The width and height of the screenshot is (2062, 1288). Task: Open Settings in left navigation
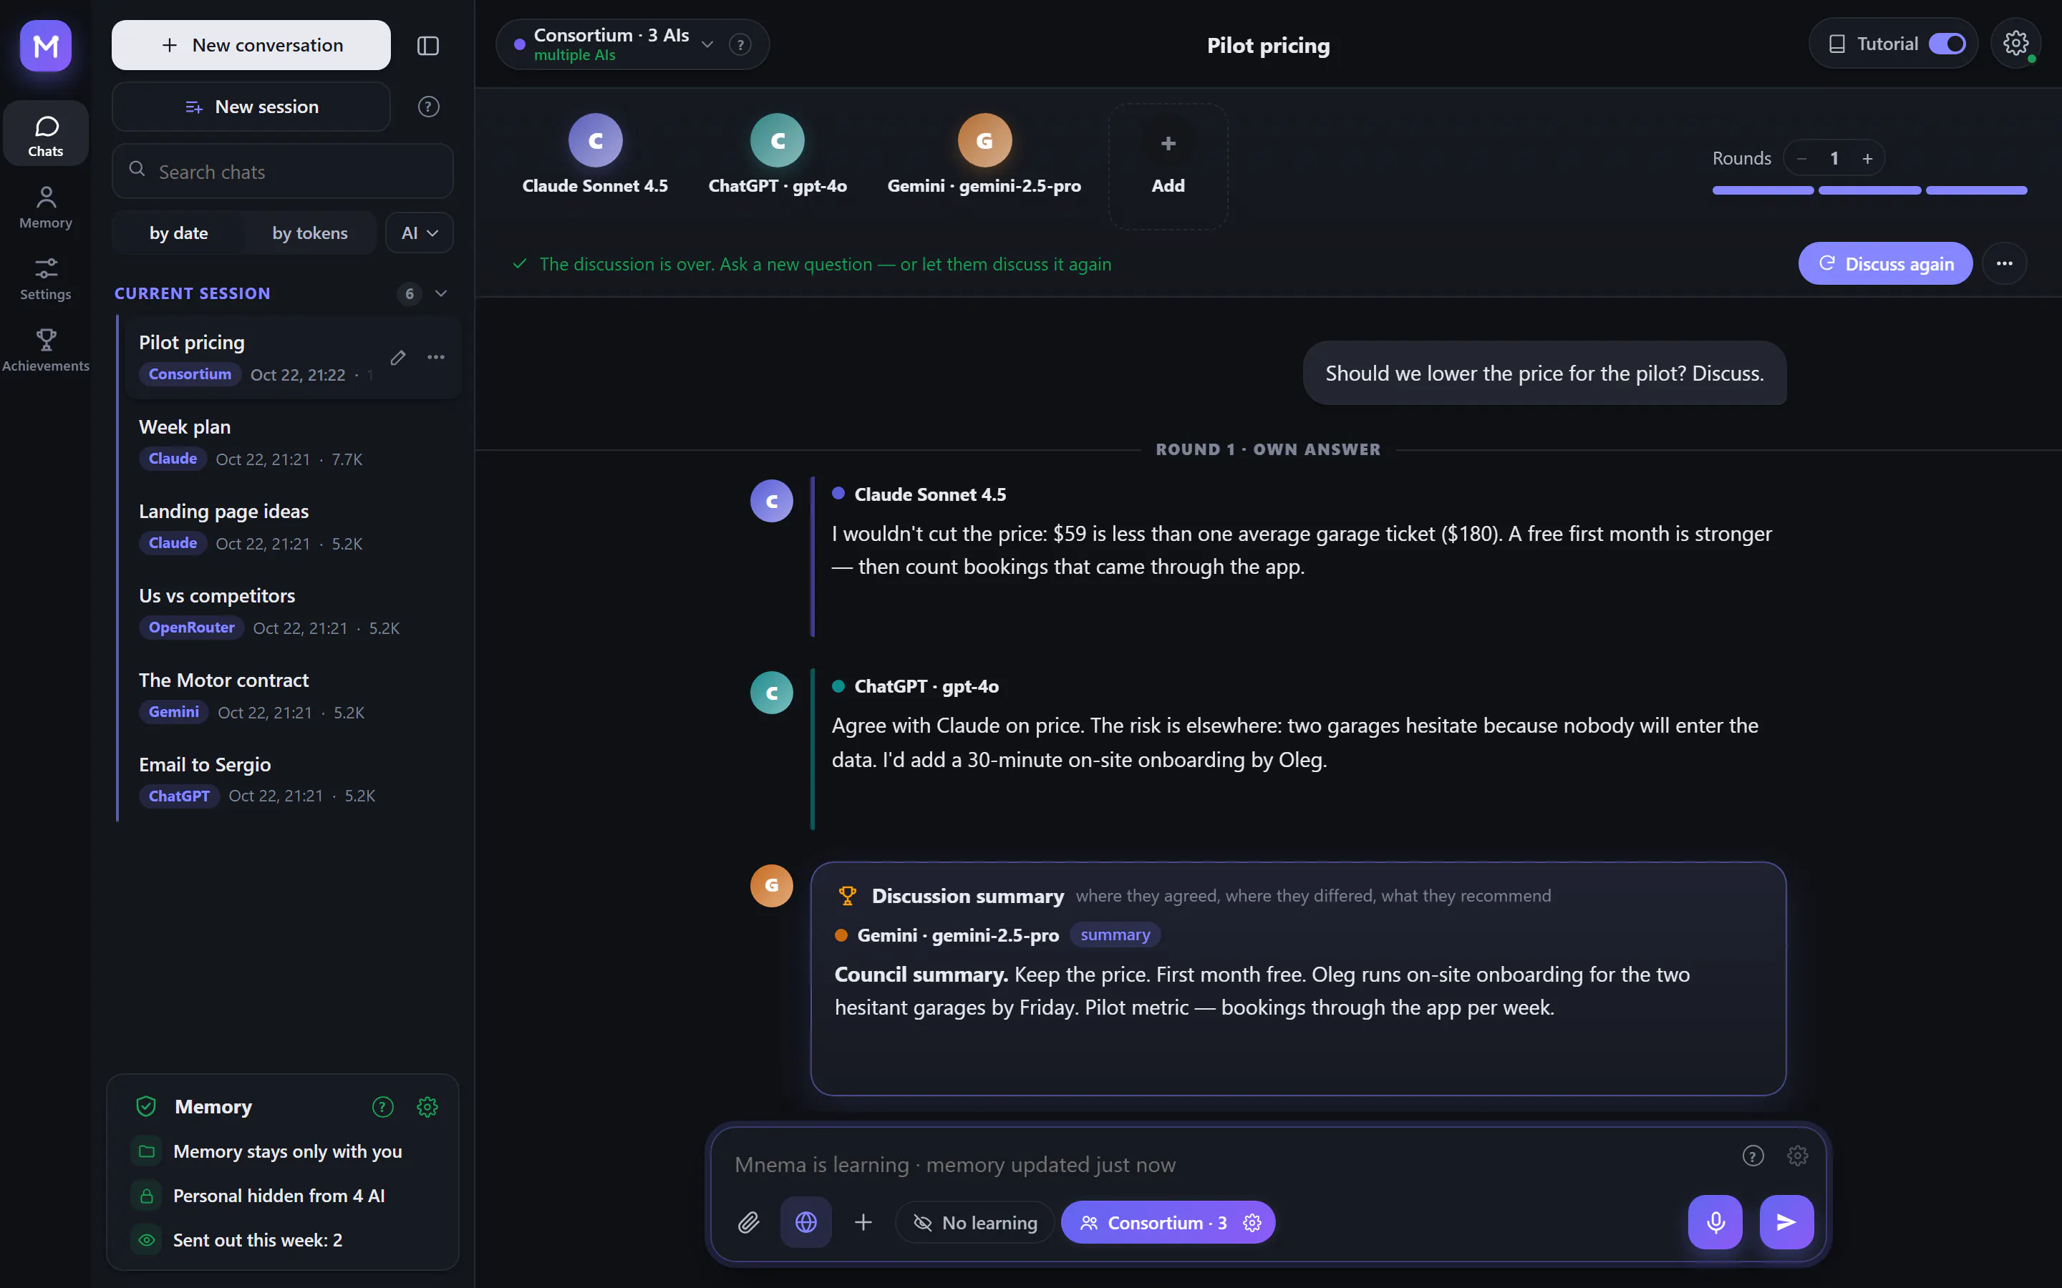(x=46, y=278)
